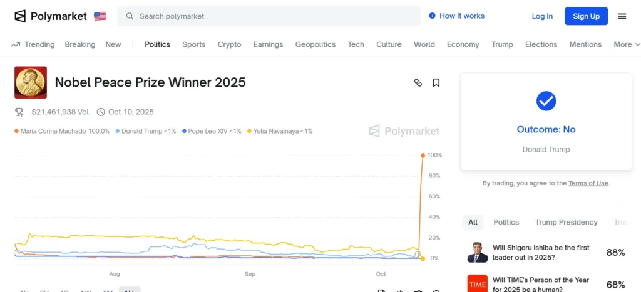Click the US flag region icon
This screenshot has width=641, height=292.
[100, 16]
